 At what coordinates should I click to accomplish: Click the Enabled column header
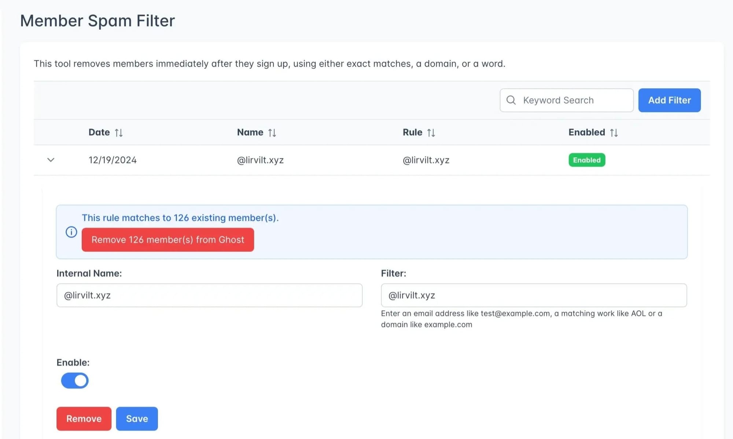(x=587, y=132)
